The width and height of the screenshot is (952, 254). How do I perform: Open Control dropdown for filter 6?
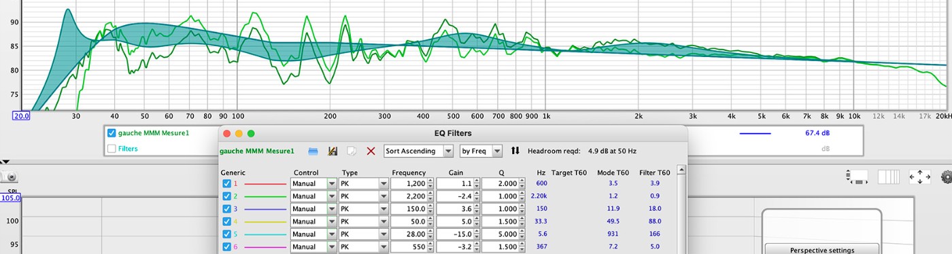point(313,247)
